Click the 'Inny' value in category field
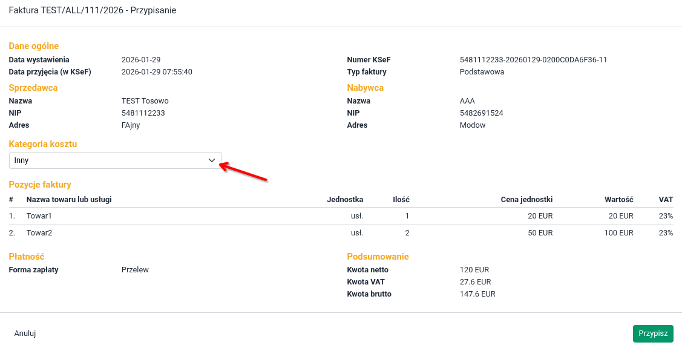This screenshot has width=682, height=348. 22,160
